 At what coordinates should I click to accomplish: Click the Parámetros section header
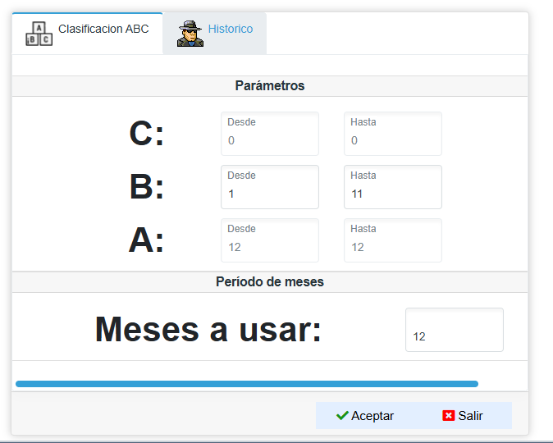click(270, 85)
